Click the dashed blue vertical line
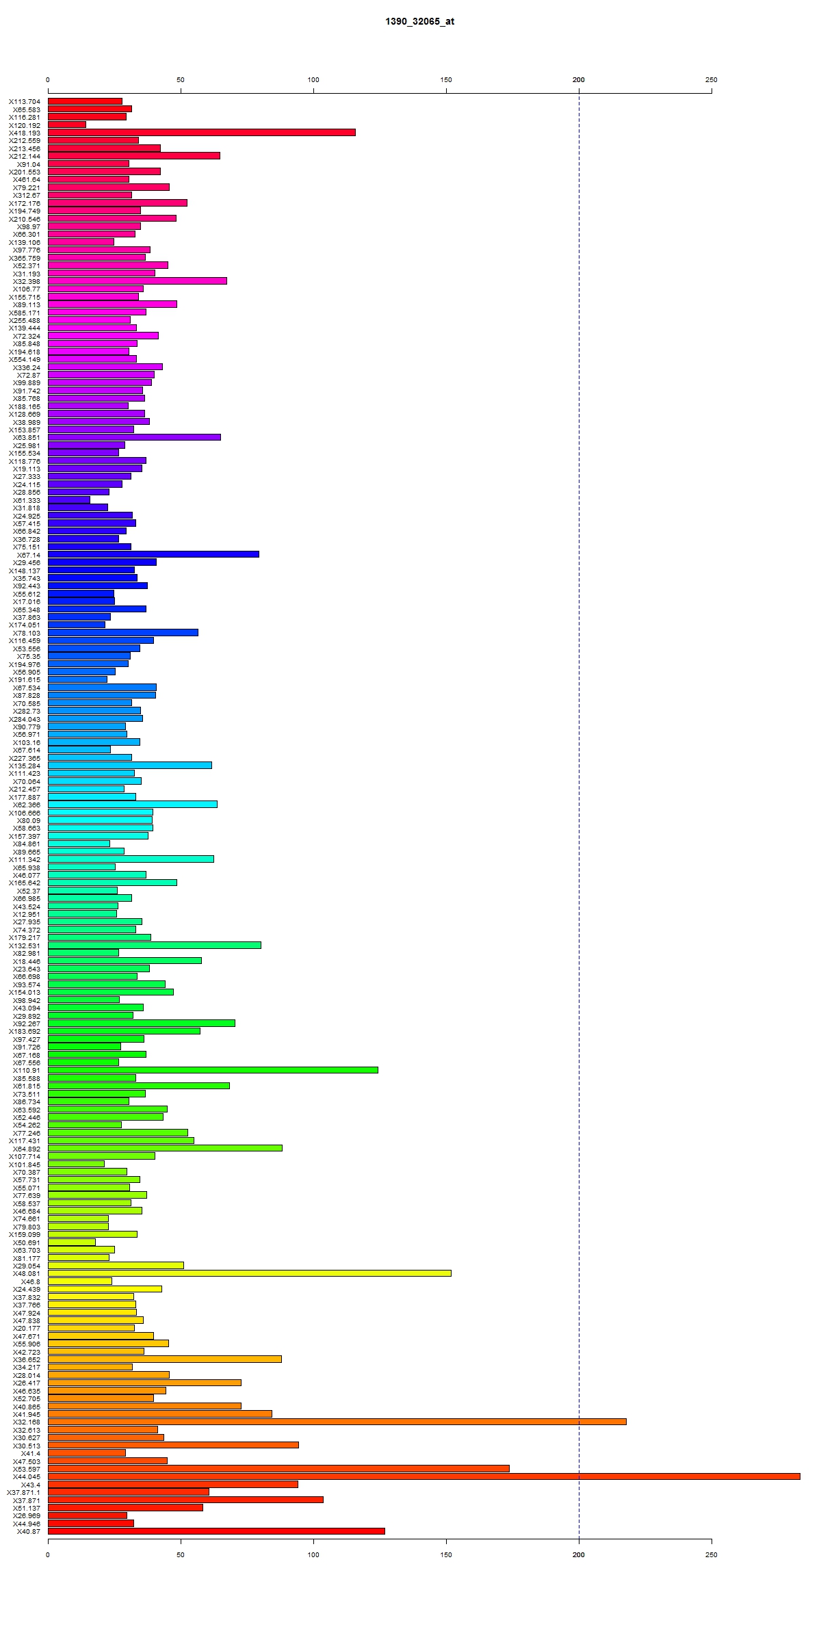This screenshot has height=1642, width=821. coord(579,816)
